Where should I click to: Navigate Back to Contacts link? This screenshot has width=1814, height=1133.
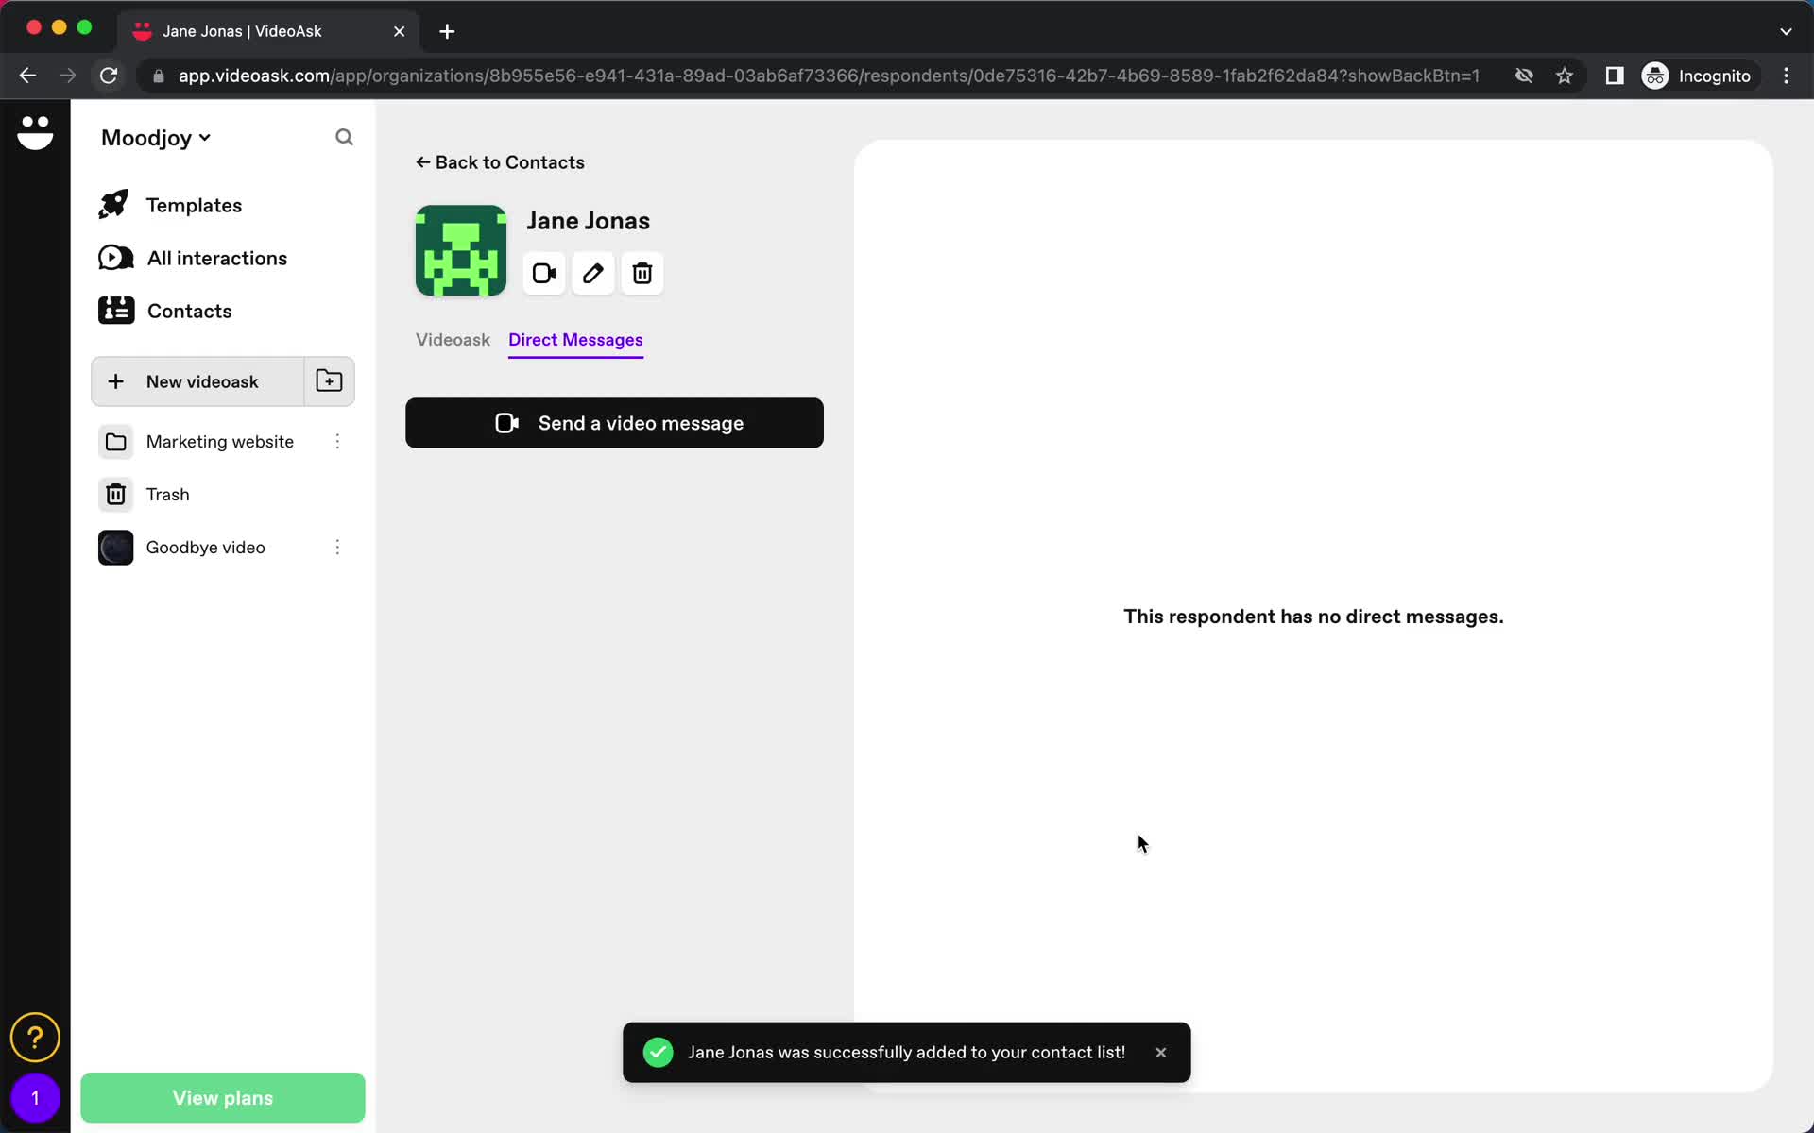(x=499, y=161)
